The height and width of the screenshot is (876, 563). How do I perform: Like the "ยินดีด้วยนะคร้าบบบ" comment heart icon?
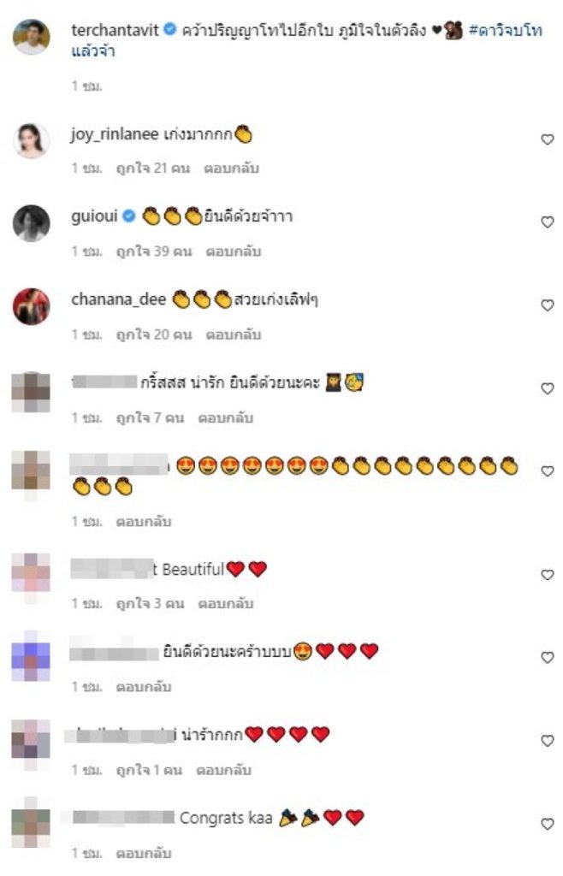(x=548, y=658)
